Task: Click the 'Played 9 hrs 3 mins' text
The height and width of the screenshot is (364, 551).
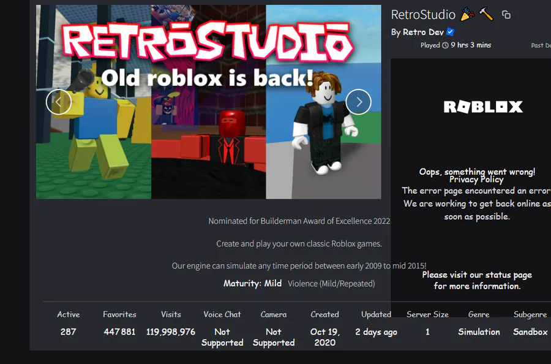Action: click(455, 45)
